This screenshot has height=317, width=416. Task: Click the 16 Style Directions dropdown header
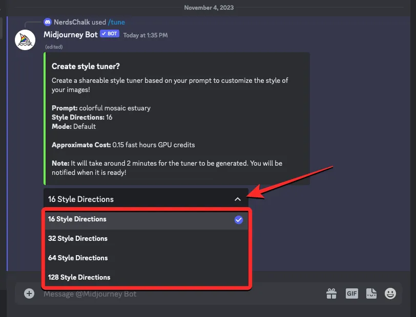(146, 199)
